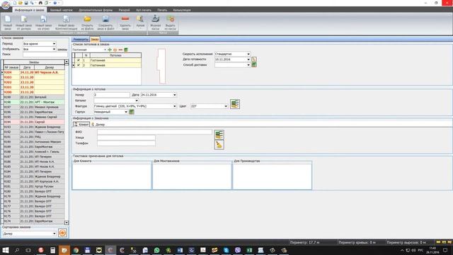The width and height of the screenshot is (453, 255).
Task: Open the Способ доставки dropdown
Action: click(x=248, y=64)
